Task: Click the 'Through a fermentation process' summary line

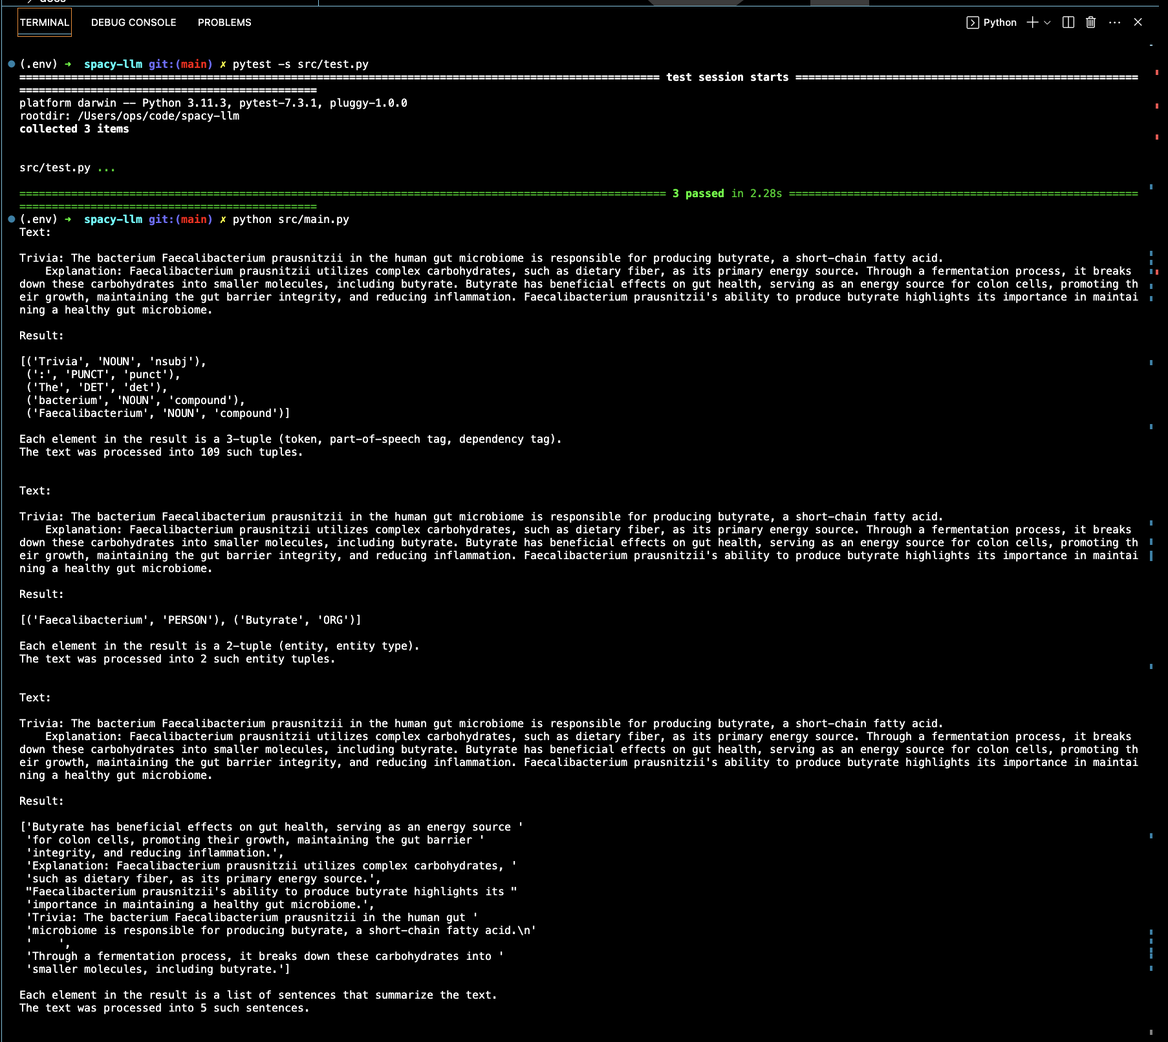Action: [x=265, y=956]
